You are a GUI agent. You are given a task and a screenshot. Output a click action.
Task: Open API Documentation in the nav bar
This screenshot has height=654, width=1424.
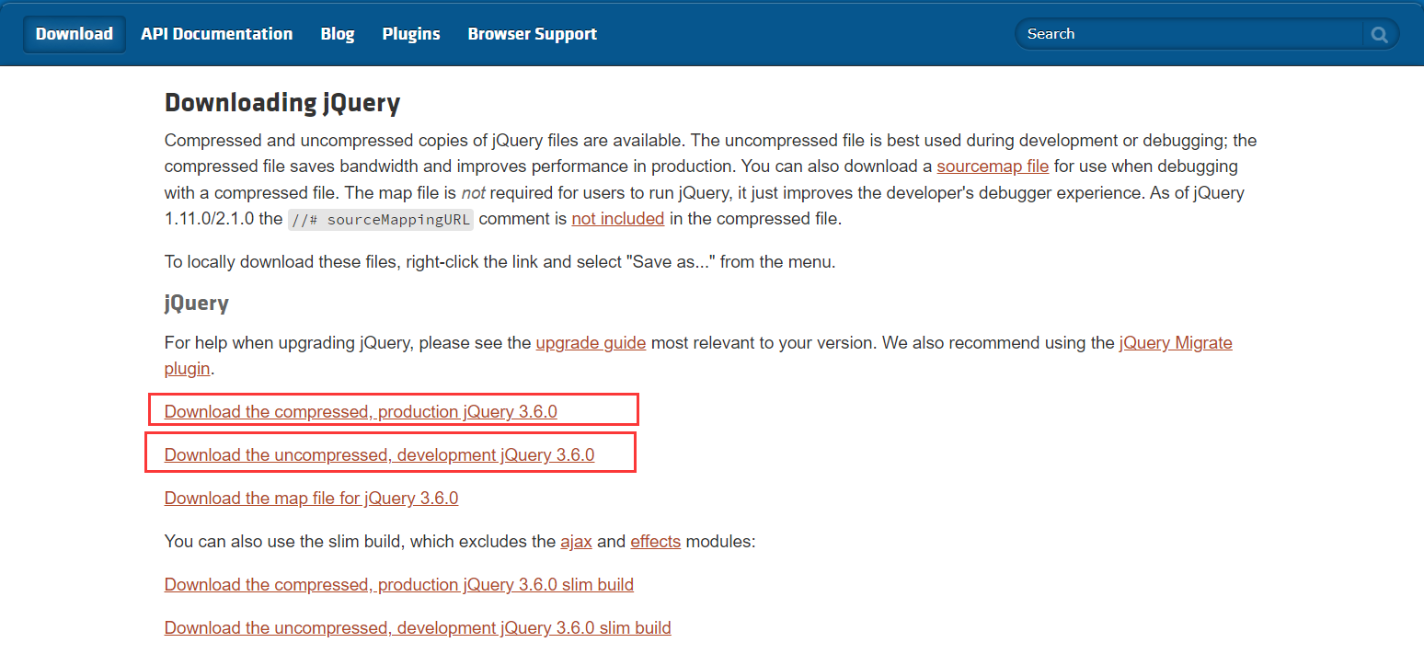pos(216,34)
